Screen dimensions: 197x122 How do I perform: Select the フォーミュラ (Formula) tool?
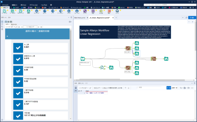[77, 12]
